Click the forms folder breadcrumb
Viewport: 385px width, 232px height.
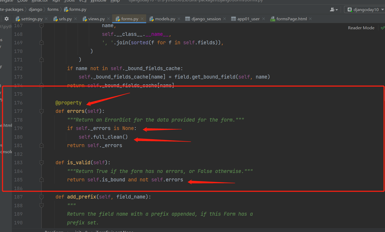pyautogui.click(x=53, y=9)
